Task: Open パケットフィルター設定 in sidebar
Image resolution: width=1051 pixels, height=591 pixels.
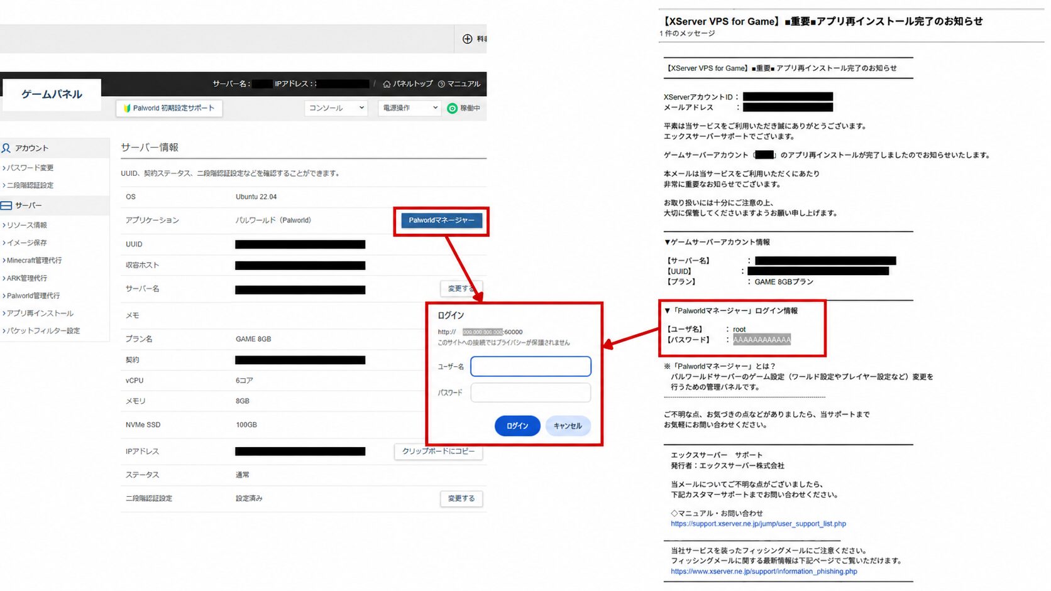Action: [x=42, y=331]
